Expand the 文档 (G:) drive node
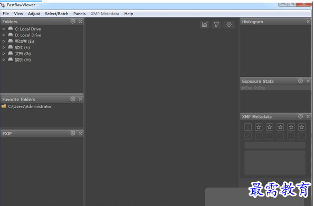The width and height of the screenshot is (314, 206). tap(4, 54)
